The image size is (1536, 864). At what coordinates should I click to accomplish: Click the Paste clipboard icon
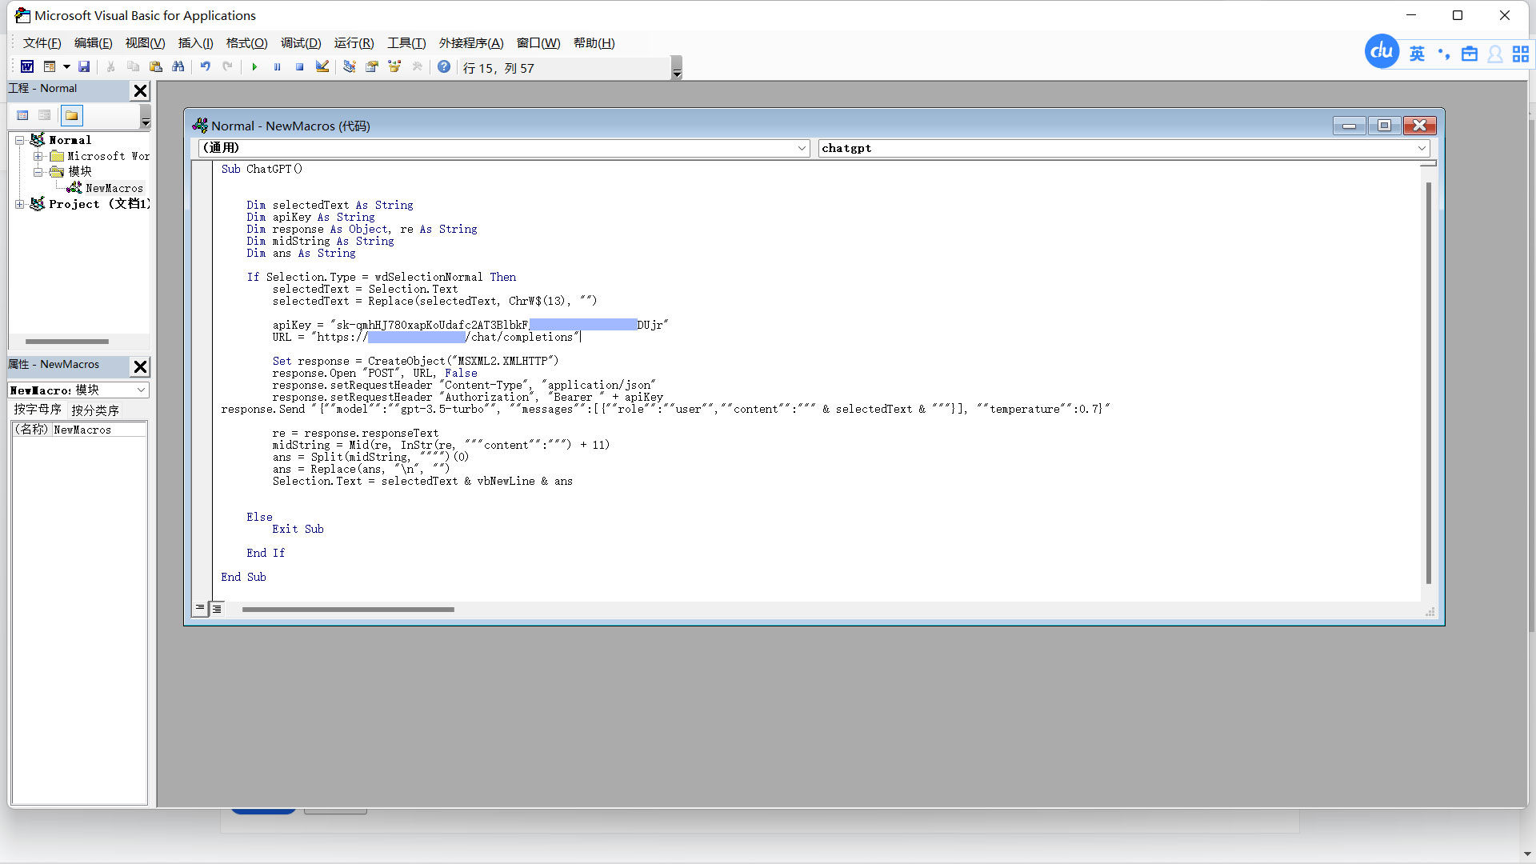coord(156,67)
